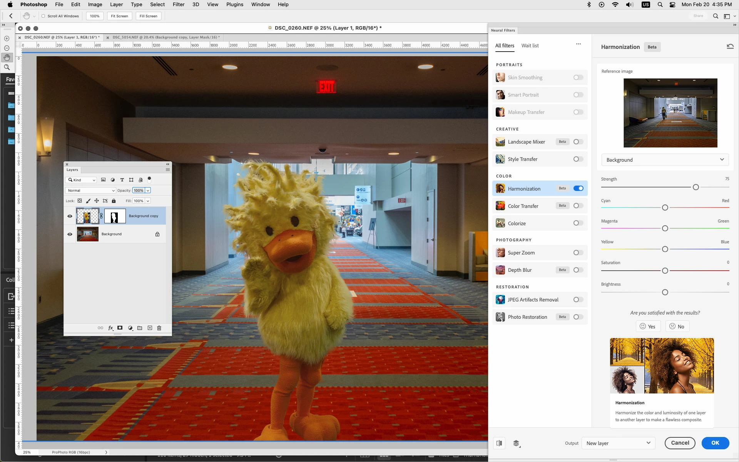This screenshot has height=462, width=739.
Task: Expand the Output New layer dropdown
Action: [618, 443]
